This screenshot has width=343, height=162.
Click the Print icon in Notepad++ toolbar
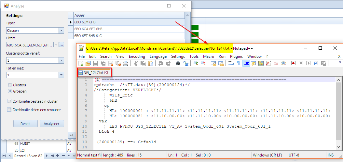coord(125,64)
